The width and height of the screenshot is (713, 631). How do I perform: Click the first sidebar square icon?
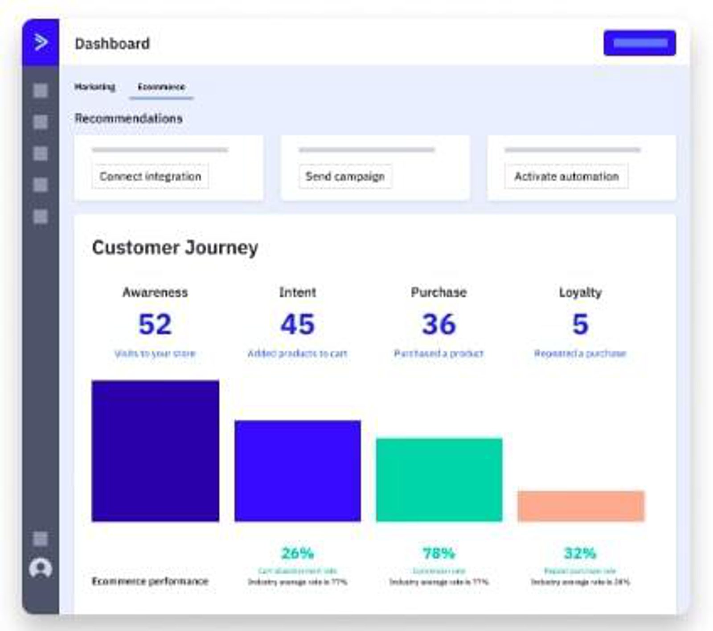[41, 91]
